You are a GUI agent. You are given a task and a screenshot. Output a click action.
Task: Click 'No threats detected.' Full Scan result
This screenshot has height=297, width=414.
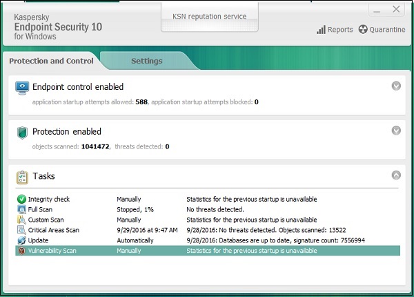click(x=215, y=209)
